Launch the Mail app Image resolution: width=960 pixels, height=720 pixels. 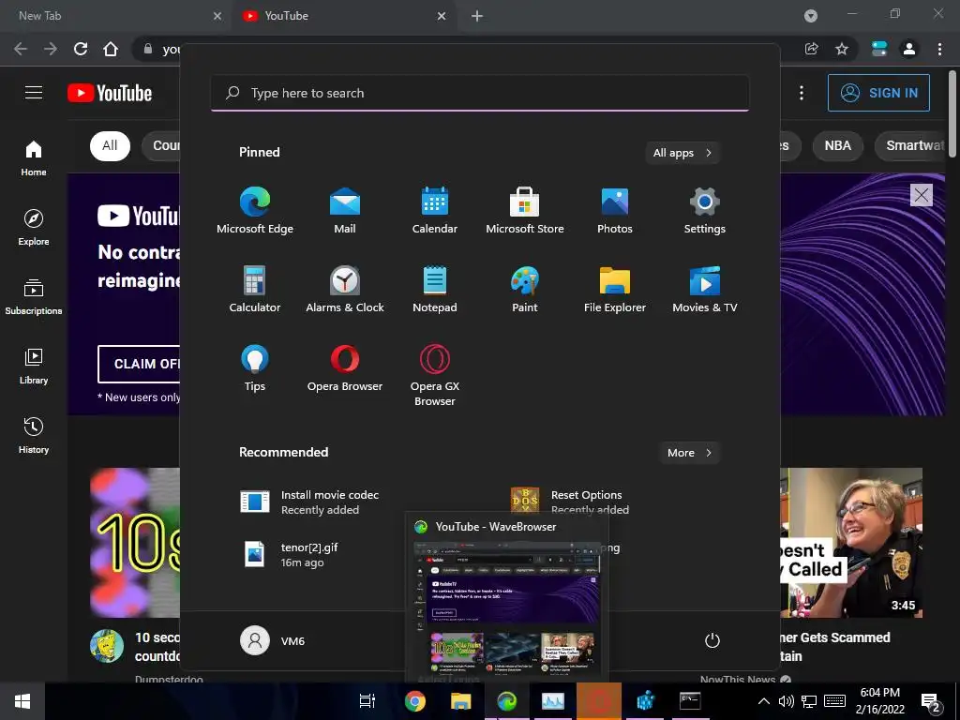pyautogui.click(x=345, y=210)
